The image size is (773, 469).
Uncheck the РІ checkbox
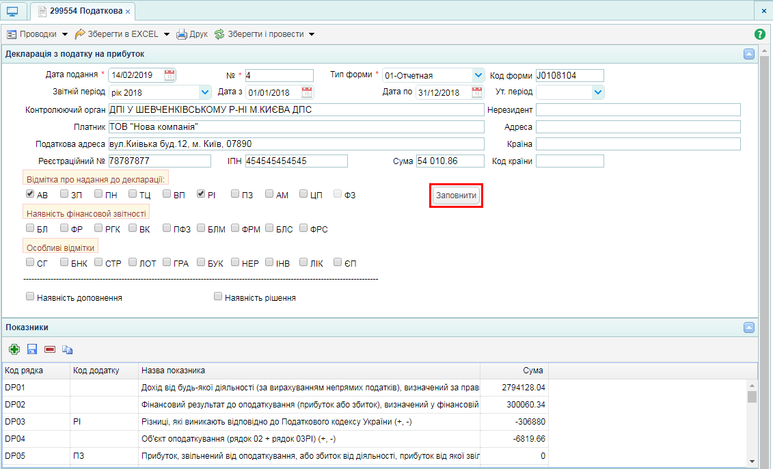click(201, 193)
